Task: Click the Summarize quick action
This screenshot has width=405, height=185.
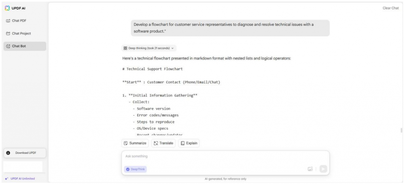Action: click(135, 143)
